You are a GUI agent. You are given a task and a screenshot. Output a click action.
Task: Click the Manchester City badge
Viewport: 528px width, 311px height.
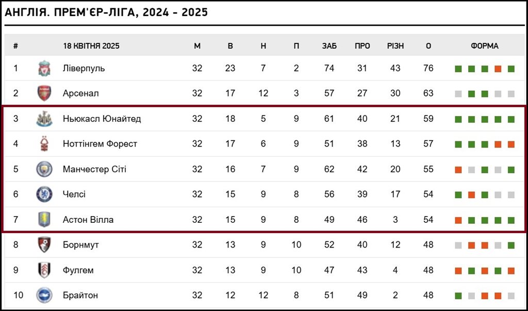(x=44, y=169)
